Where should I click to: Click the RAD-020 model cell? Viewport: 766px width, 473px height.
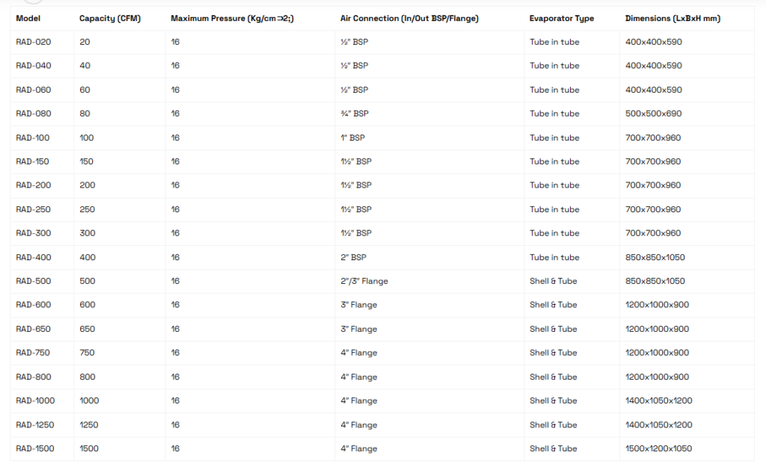click(34, 42)
